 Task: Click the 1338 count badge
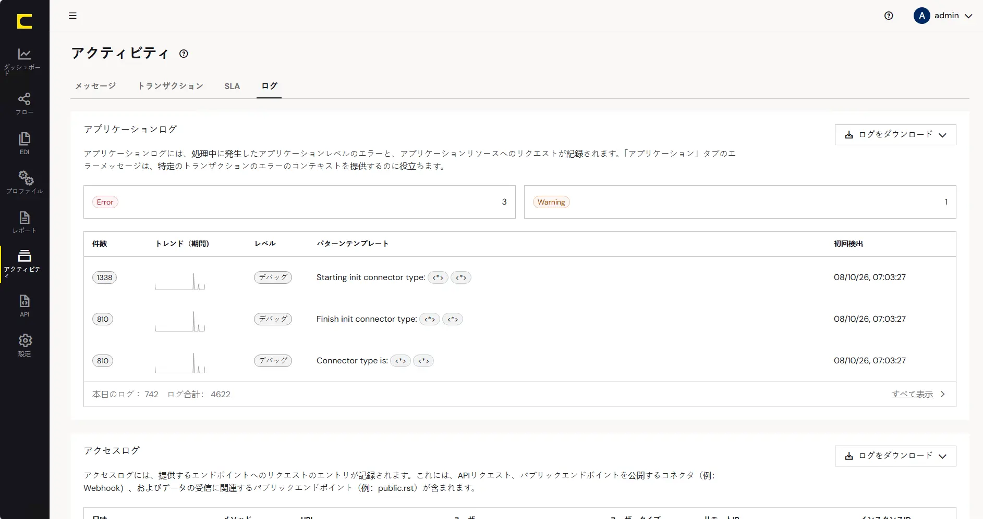pyautogui.click(x=104, y=277)
